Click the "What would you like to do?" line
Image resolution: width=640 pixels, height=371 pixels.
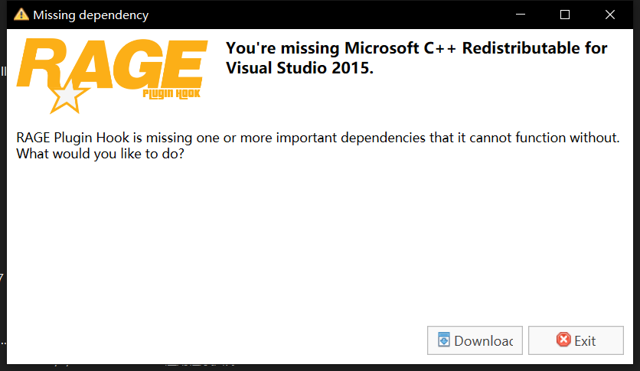pyautogui.click(x=100, y=154)
